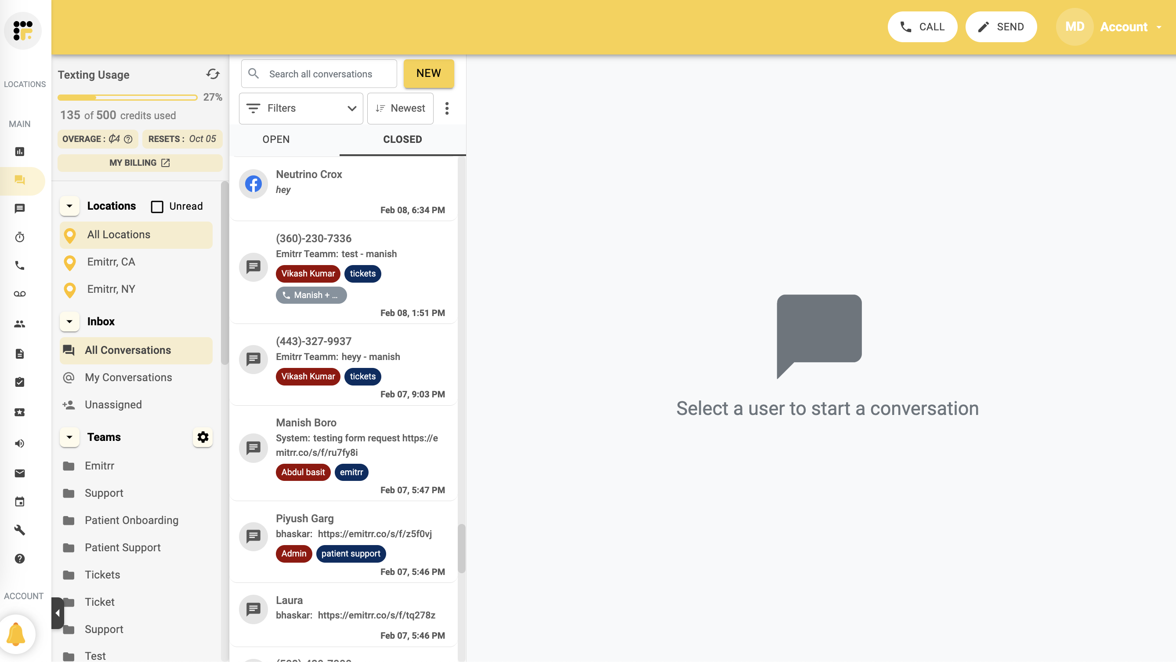1176x662 pixels.
Task: Open the contacts group sidebar icon
Action: coord(20,324)
